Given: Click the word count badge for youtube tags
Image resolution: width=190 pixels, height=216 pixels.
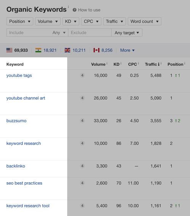Looking at the screenshot, I should 82,75.
